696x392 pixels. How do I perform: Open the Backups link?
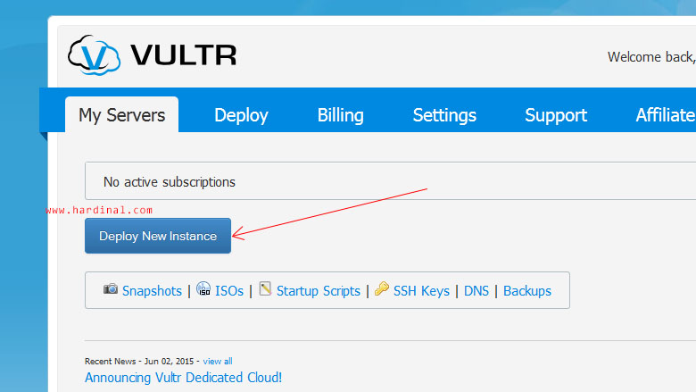pyautogui.click(x=527, y=291)
